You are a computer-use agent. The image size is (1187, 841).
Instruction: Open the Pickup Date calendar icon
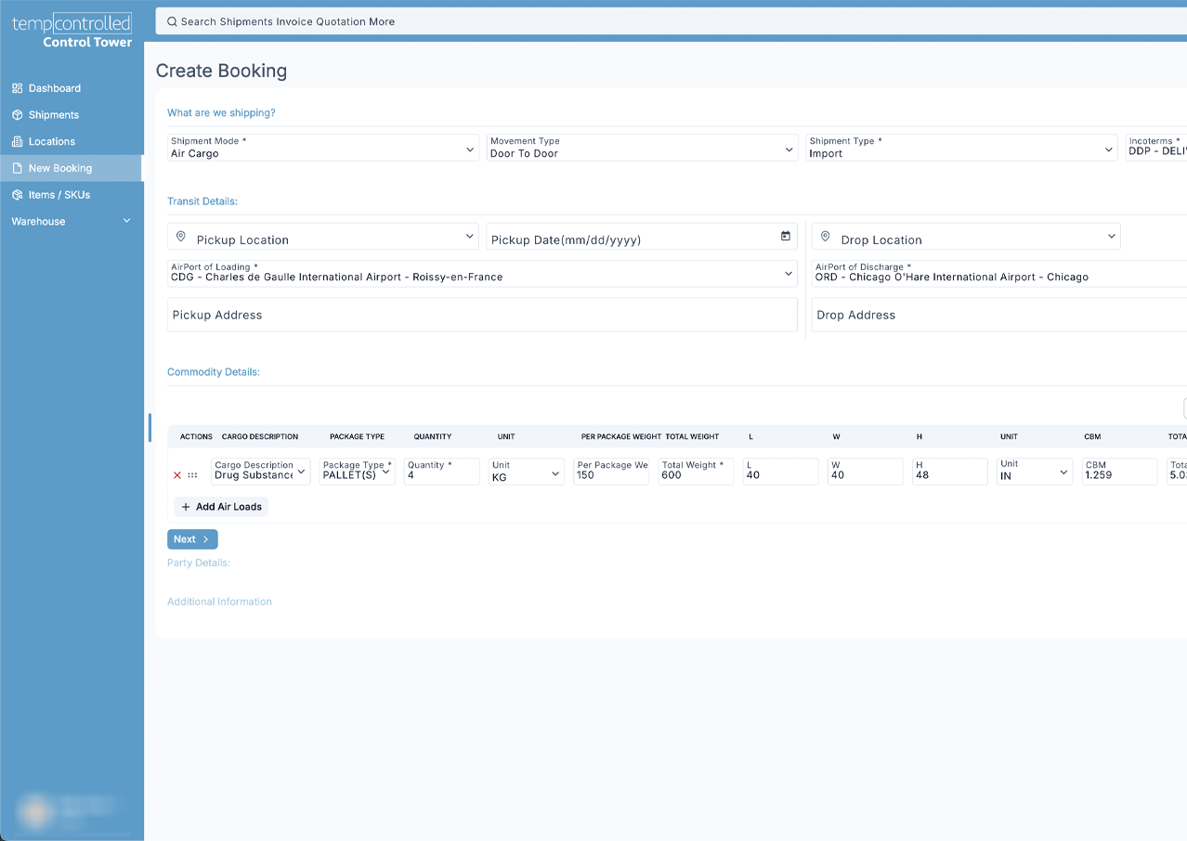[785, 237]
